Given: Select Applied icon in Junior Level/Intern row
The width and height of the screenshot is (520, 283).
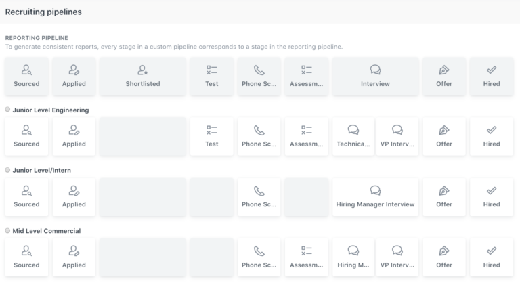Looking at the screenshot, I should 74,191.
